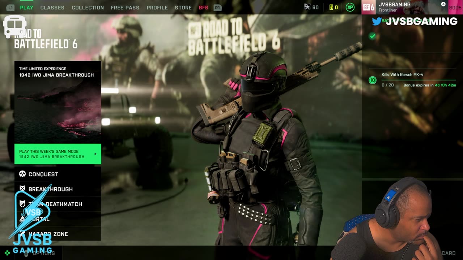
Task: Click the 0 / 20 mission progress bar
Action: [419, 80]
